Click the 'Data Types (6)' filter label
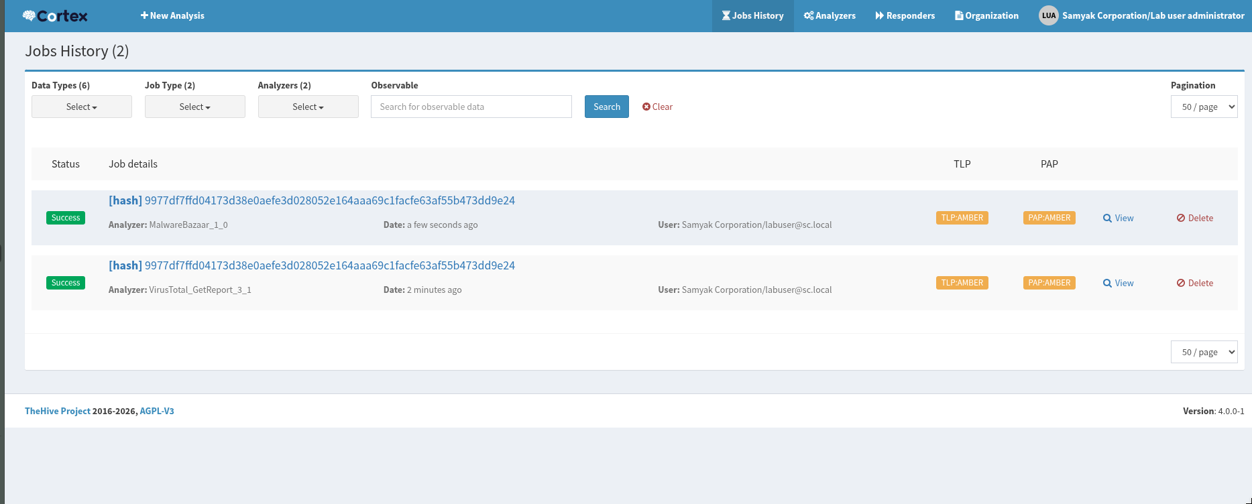This screenshot has width=1252, height=504. [61, 85]
